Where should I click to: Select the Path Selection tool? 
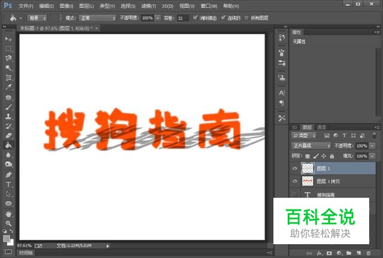(8, 194)
